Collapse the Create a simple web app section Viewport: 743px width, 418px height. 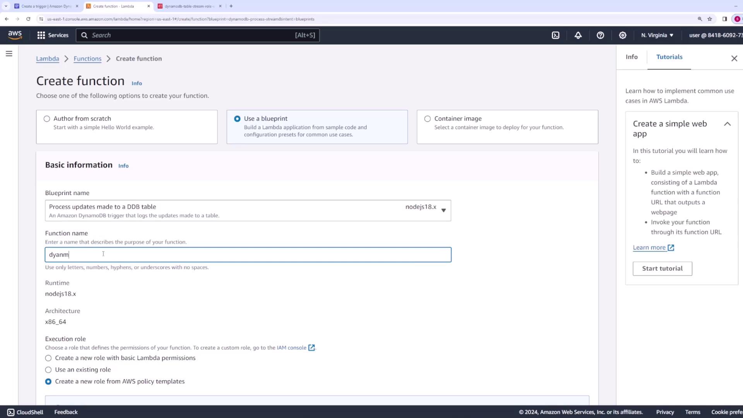(727, 124)
